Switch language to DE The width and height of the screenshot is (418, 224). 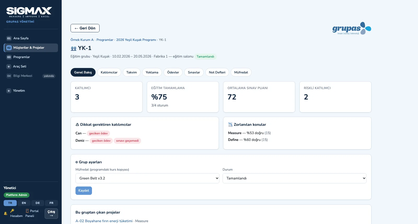[38, 203]
